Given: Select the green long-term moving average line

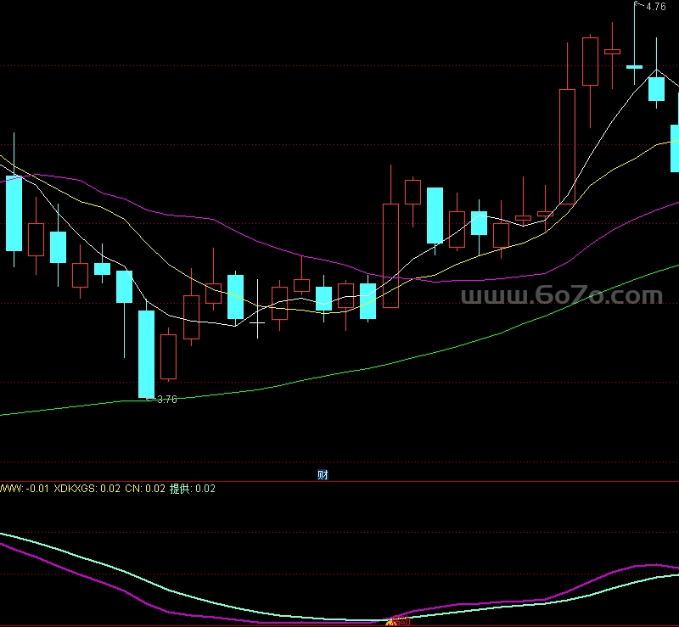Looking at the screenshot, I should click(x=390, y=364).
